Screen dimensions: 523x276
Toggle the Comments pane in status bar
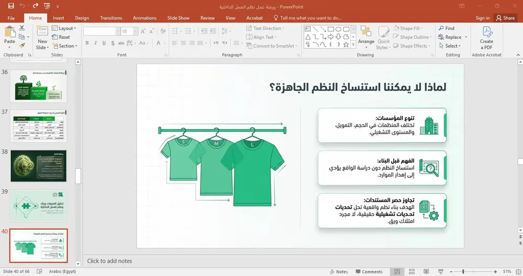[x=369, y=272]
